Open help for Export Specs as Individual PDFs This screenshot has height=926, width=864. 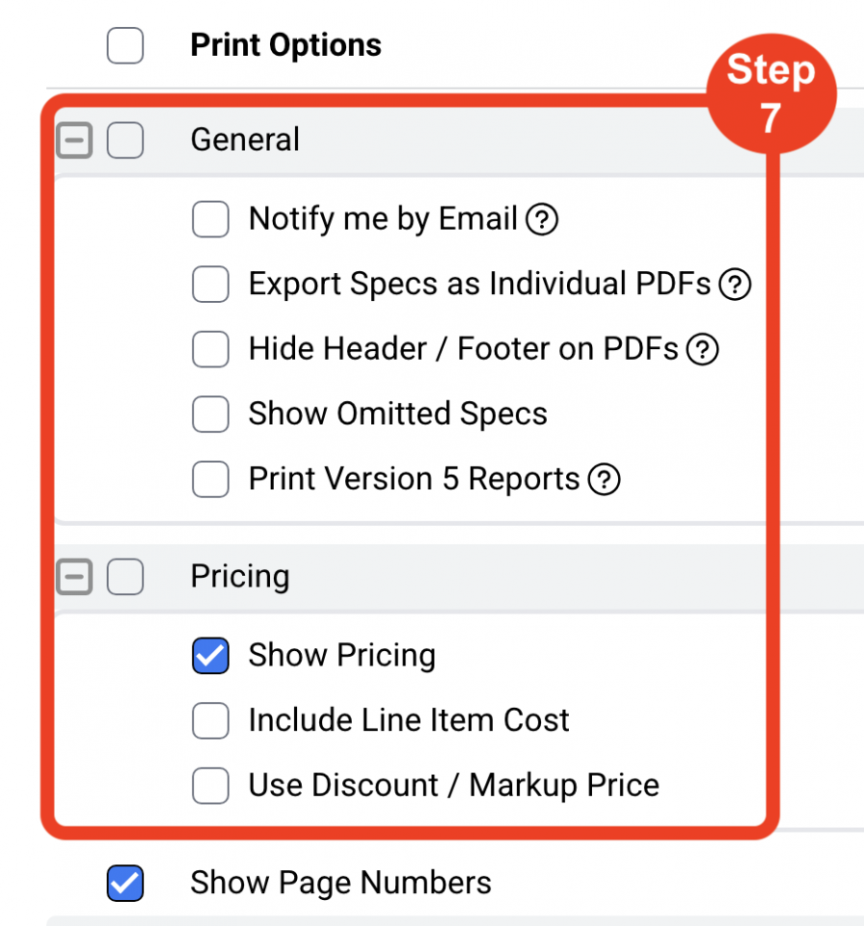click(x=735, y=285)
